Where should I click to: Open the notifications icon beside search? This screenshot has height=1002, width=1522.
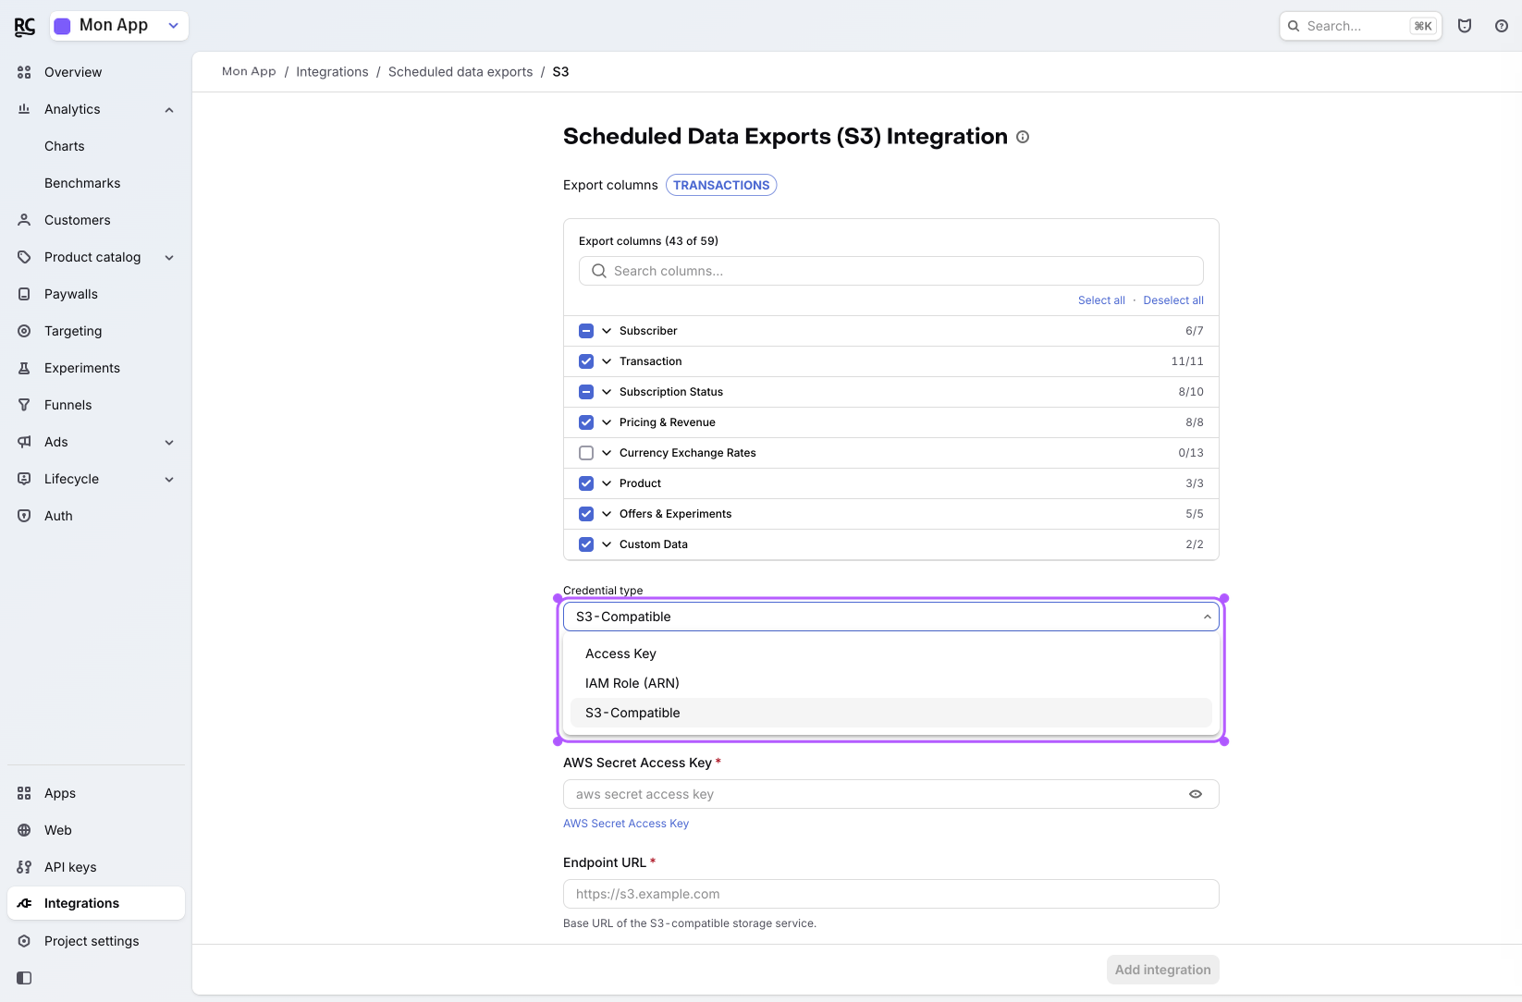[x=1465, y=26]
